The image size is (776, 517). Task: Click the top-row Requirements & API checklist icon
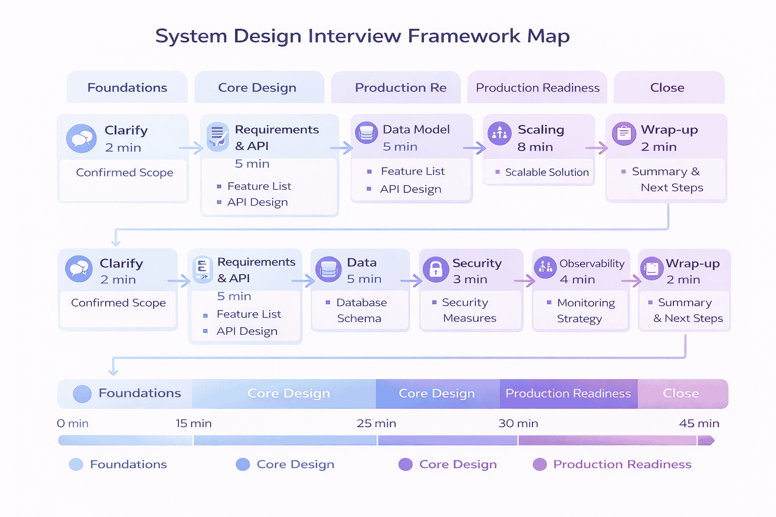coord(218,137)
